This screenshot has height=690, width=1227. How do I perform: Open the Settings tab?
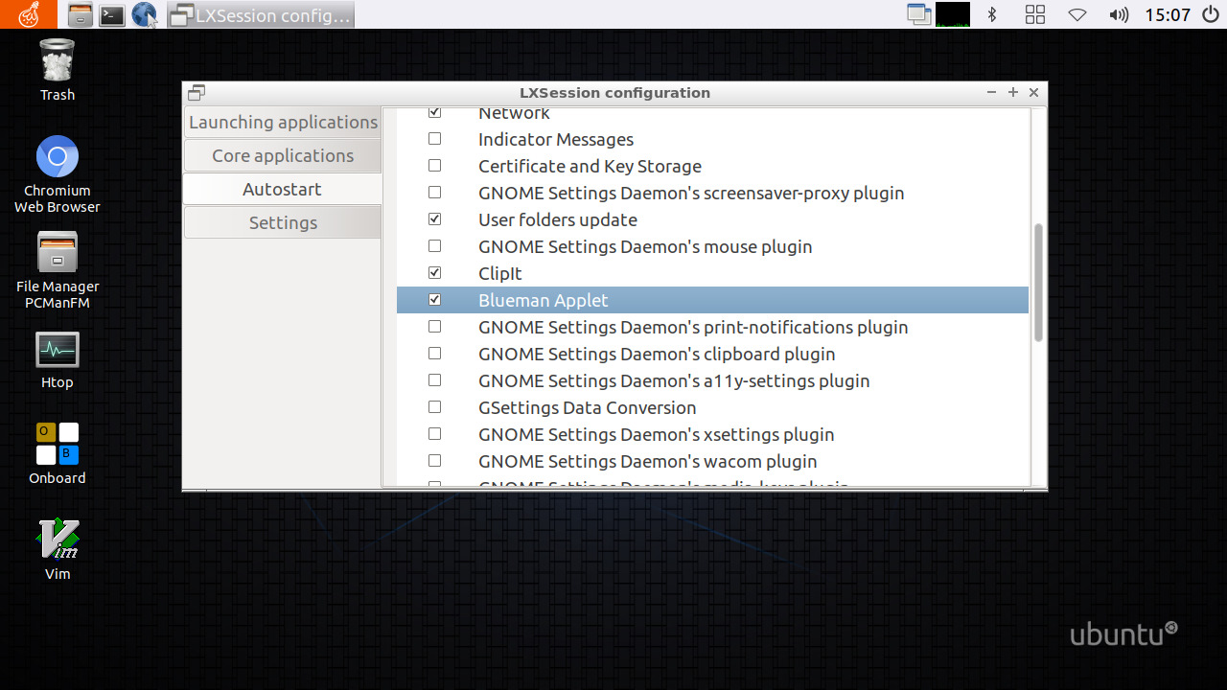click(x=283, y=222)
